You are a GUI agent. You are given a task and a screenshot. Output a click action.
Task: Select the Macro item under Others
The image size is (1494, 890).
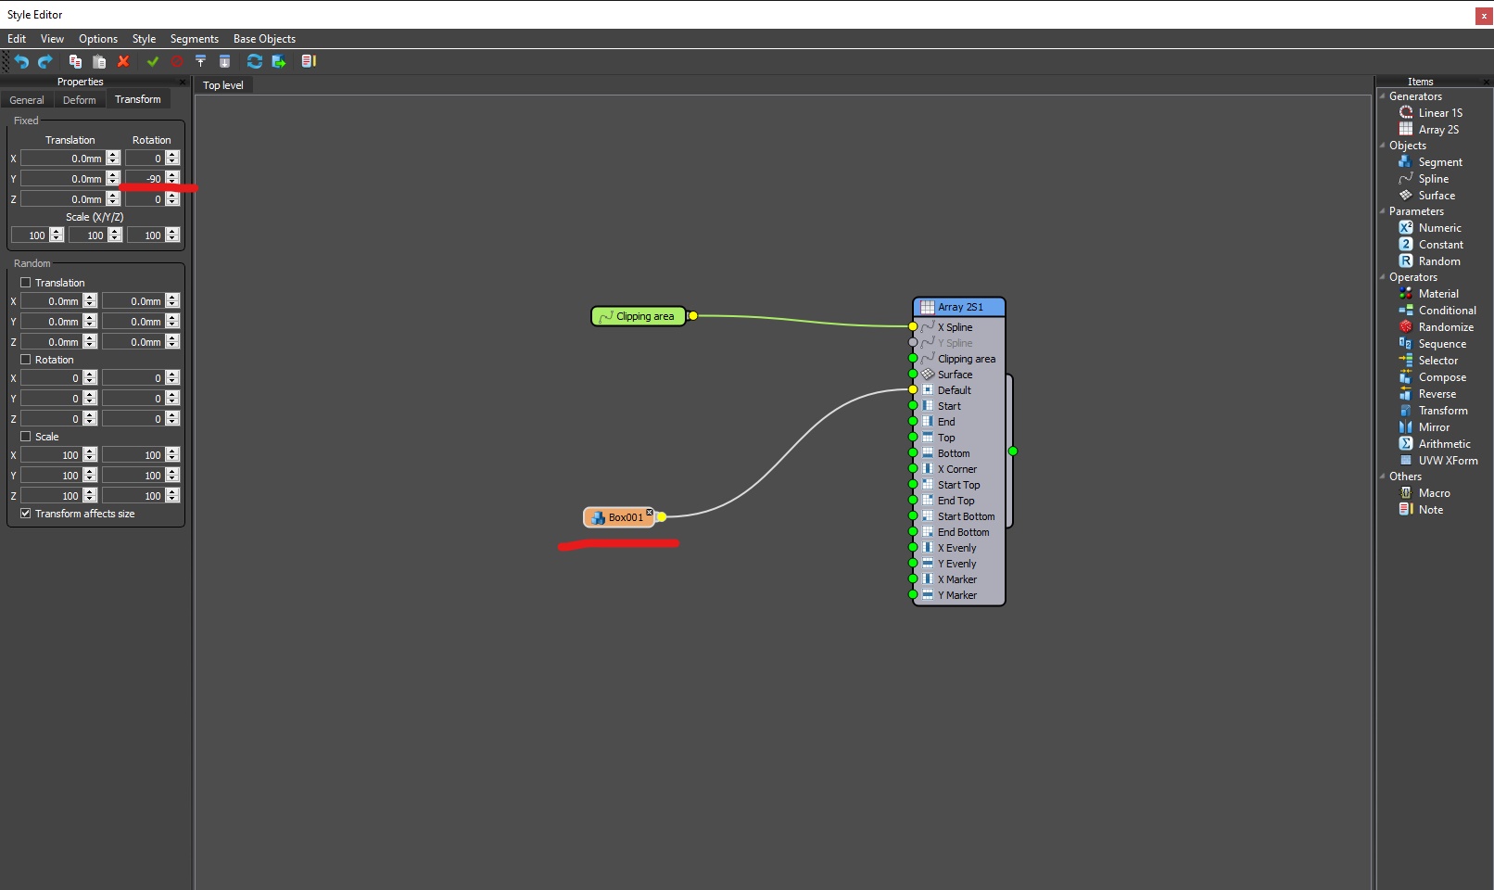coord(1433,493)
